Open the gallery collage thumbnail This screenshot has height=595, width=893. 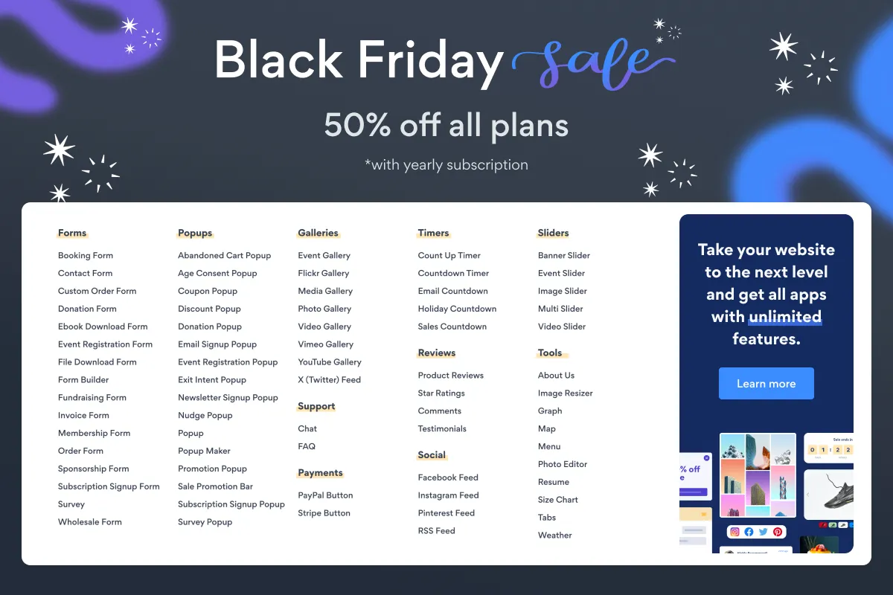tap(758, 475)
